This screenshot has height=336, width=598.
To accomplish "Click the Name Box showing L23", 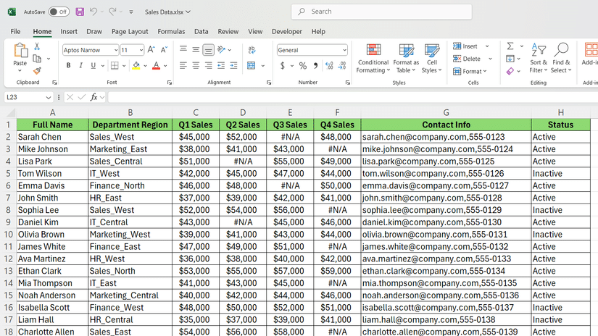I will pos(28,97).
